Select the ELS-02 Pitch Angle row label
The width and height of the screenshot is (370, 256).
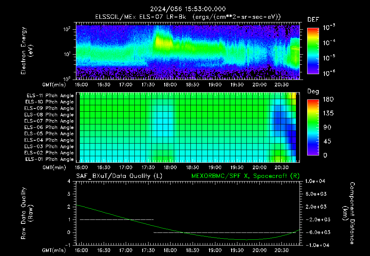click(49, 153)
